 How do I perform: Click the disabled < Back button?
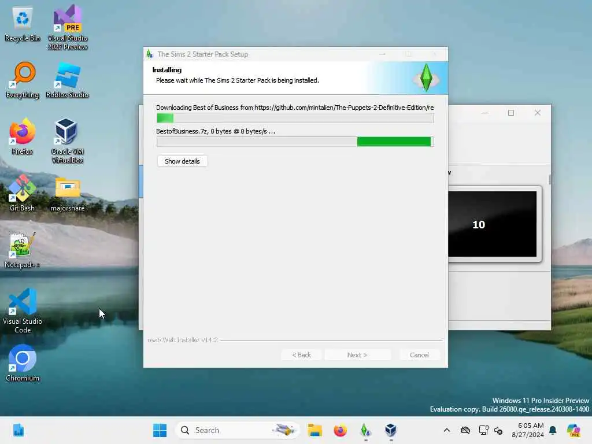tap(301, 355)
